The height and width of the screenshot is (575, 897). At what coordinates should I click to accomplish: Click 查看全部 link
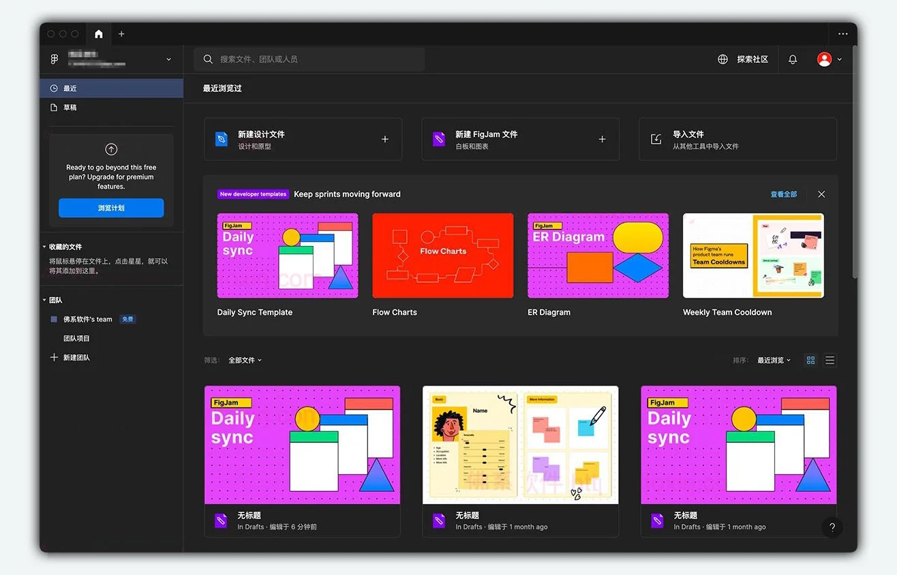[784, 194]
